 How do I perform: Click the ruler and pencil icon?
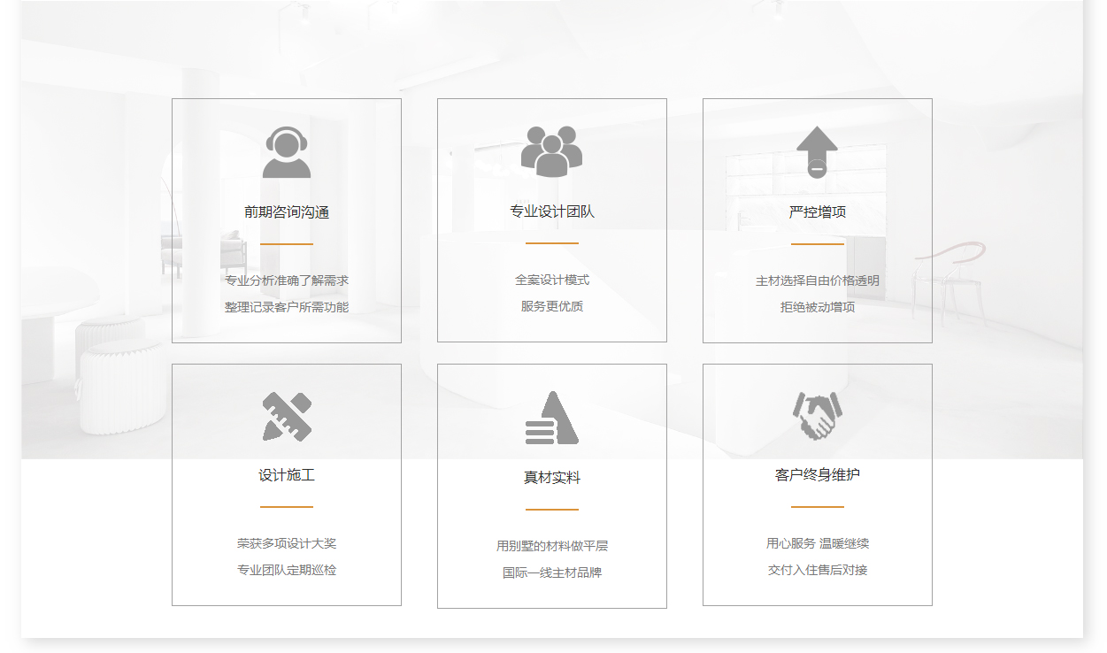pos(287,417)
